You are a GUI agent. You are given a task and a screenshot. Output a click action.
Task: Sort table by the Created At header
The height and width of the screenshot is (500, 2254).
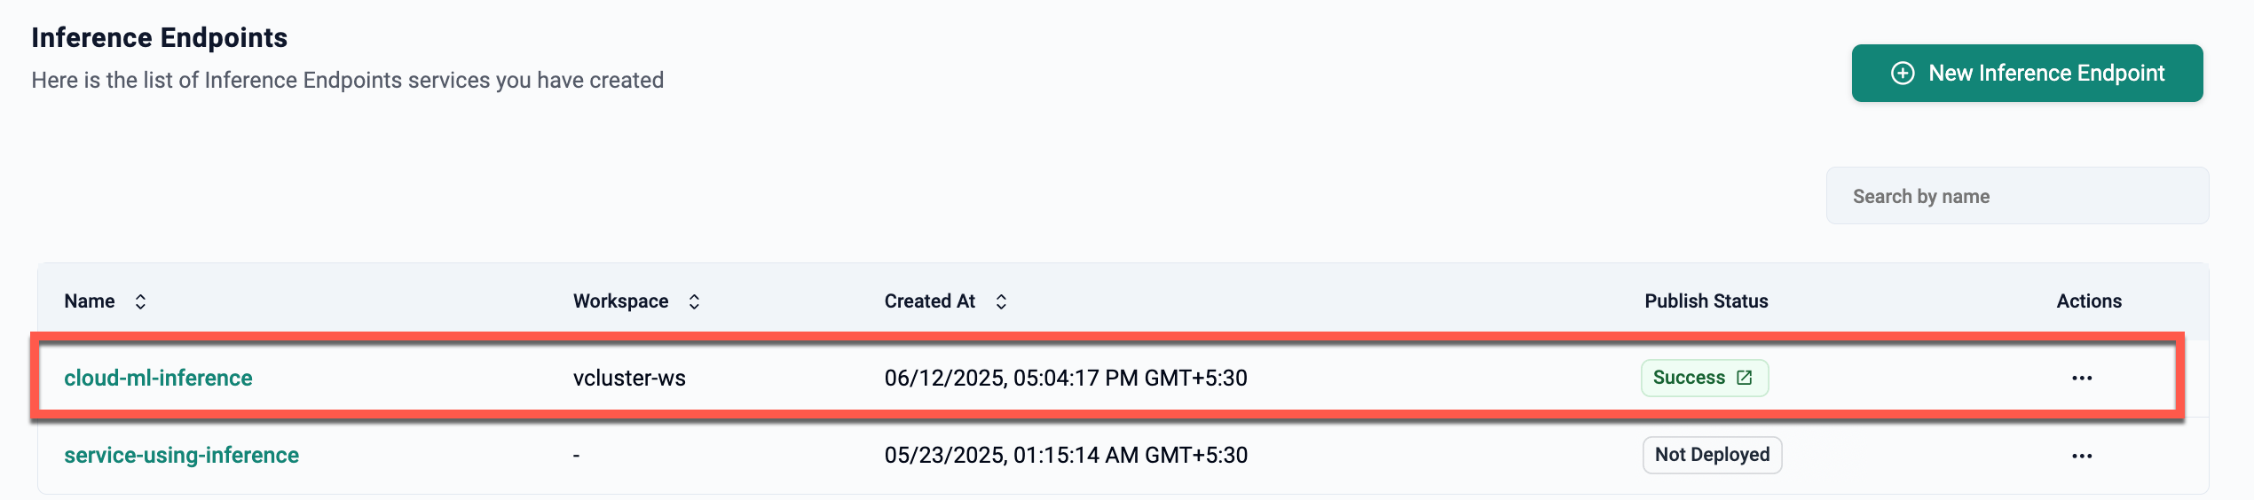pyautogui.click(x=929, y=301)
